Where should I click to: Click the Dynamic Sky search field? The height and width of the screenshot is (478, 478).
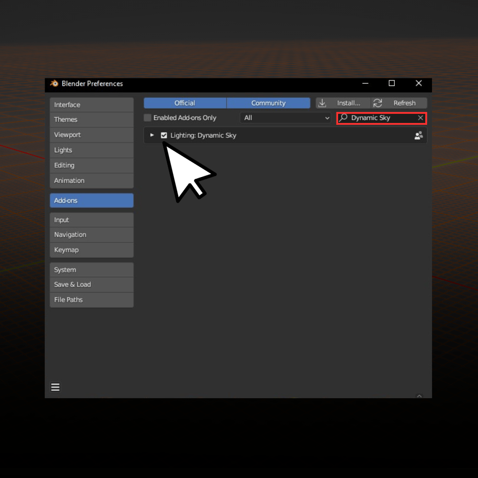click(382, 118)
